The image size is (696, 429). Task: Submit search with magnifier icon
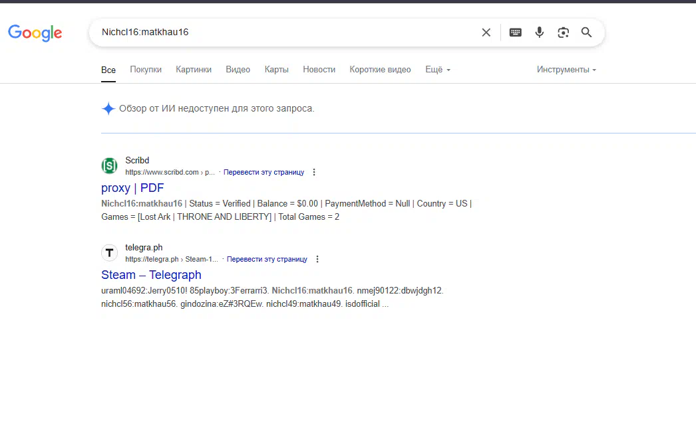point(586,33)
